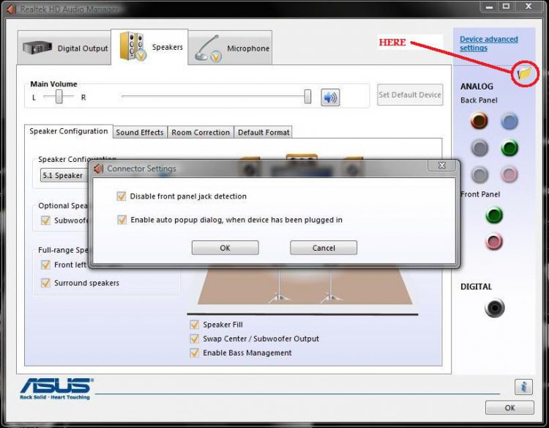Click the Set Default Device button
549x428 pixels.
pos(410,95)
